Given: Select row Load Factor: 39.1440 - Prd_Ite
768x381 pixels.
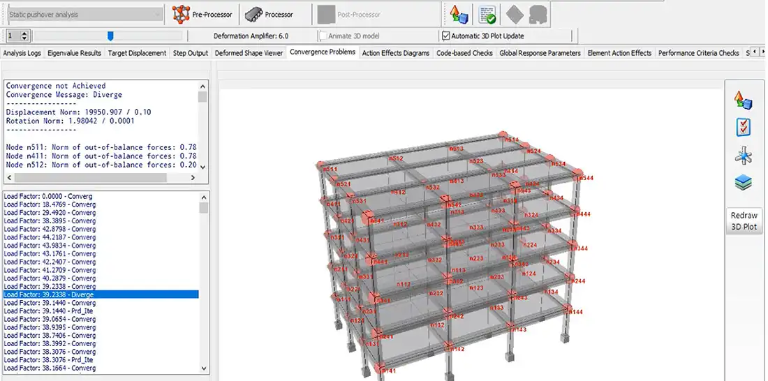Looking at the screenshot, I should pyautogui.click(x=101, y=311).
